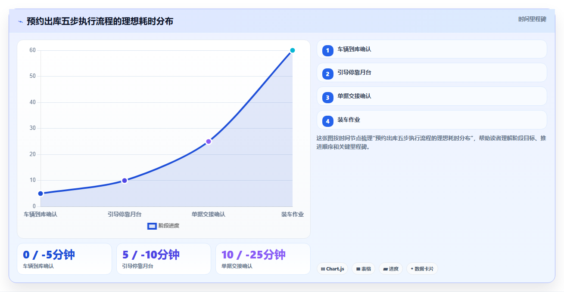Screen dimensions: 564x292
Task: Click the data point at value 5
Action: [x=41, y=194]
